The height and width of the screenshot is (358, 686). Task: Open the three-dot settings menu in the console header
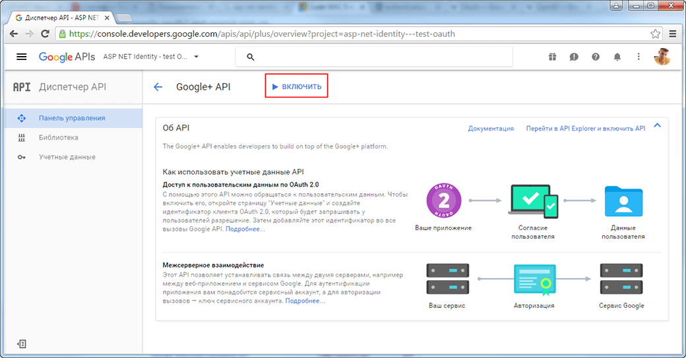pos(639,57)
